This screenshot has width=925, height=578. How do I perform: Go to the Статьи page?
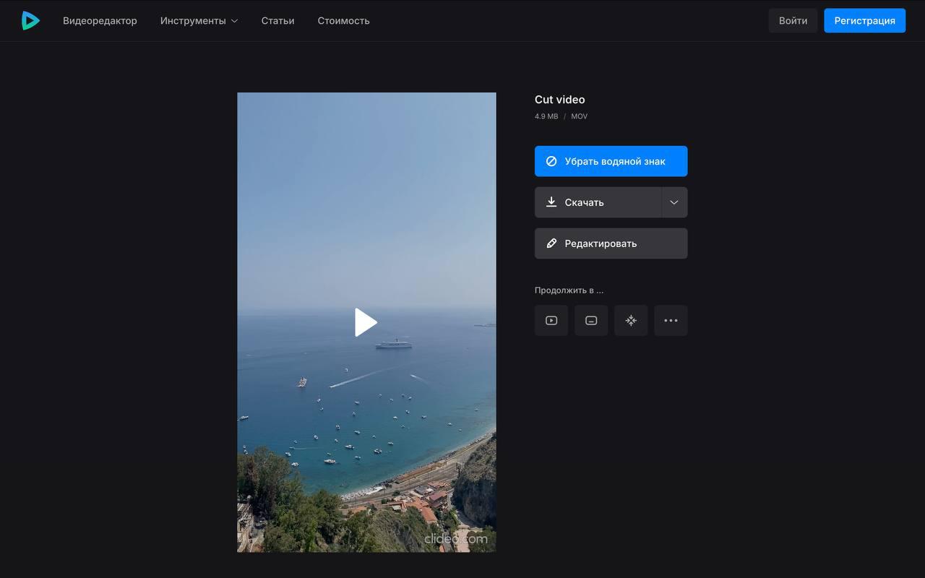277,21
